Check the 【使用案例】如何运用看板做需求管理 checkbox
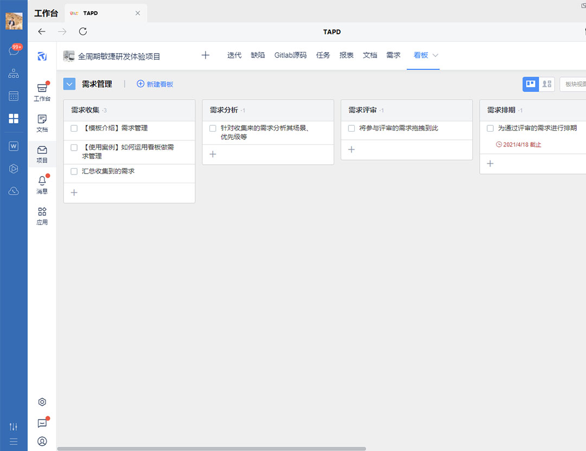The width and height of the screenshot is (586, 451). click(x=74, y=147)
